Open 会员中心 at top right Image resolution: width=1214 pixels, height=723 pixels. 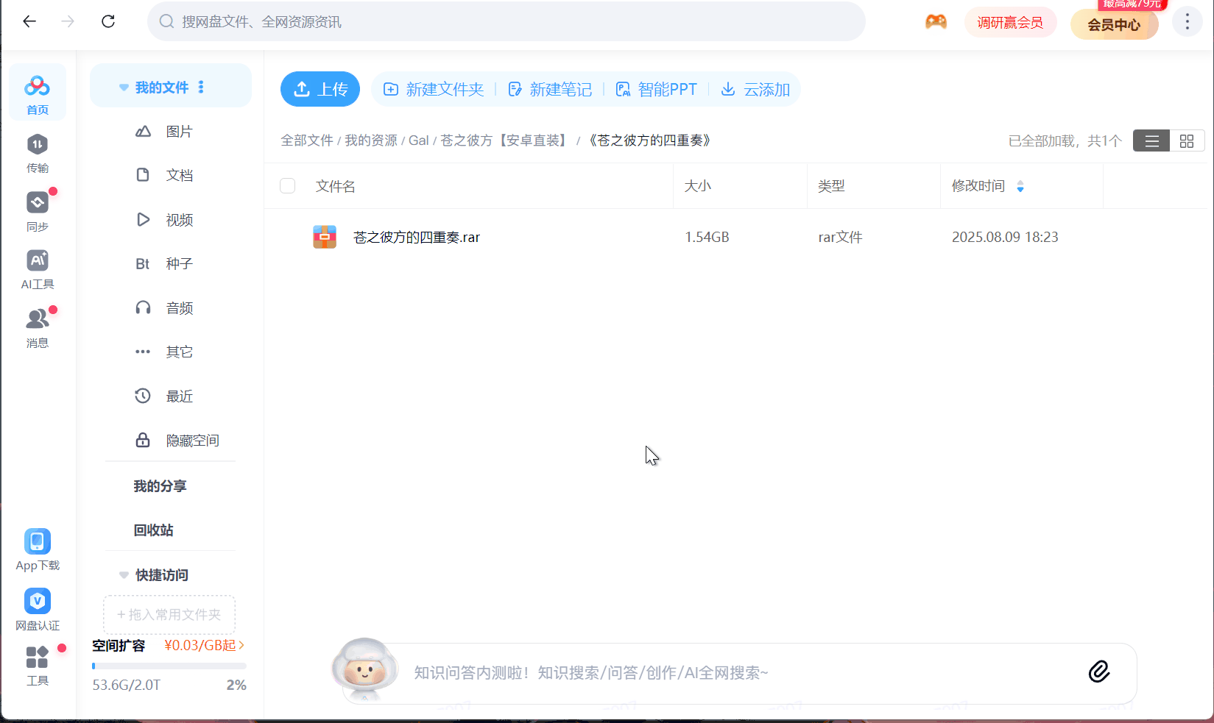(x=1114, y=24)
